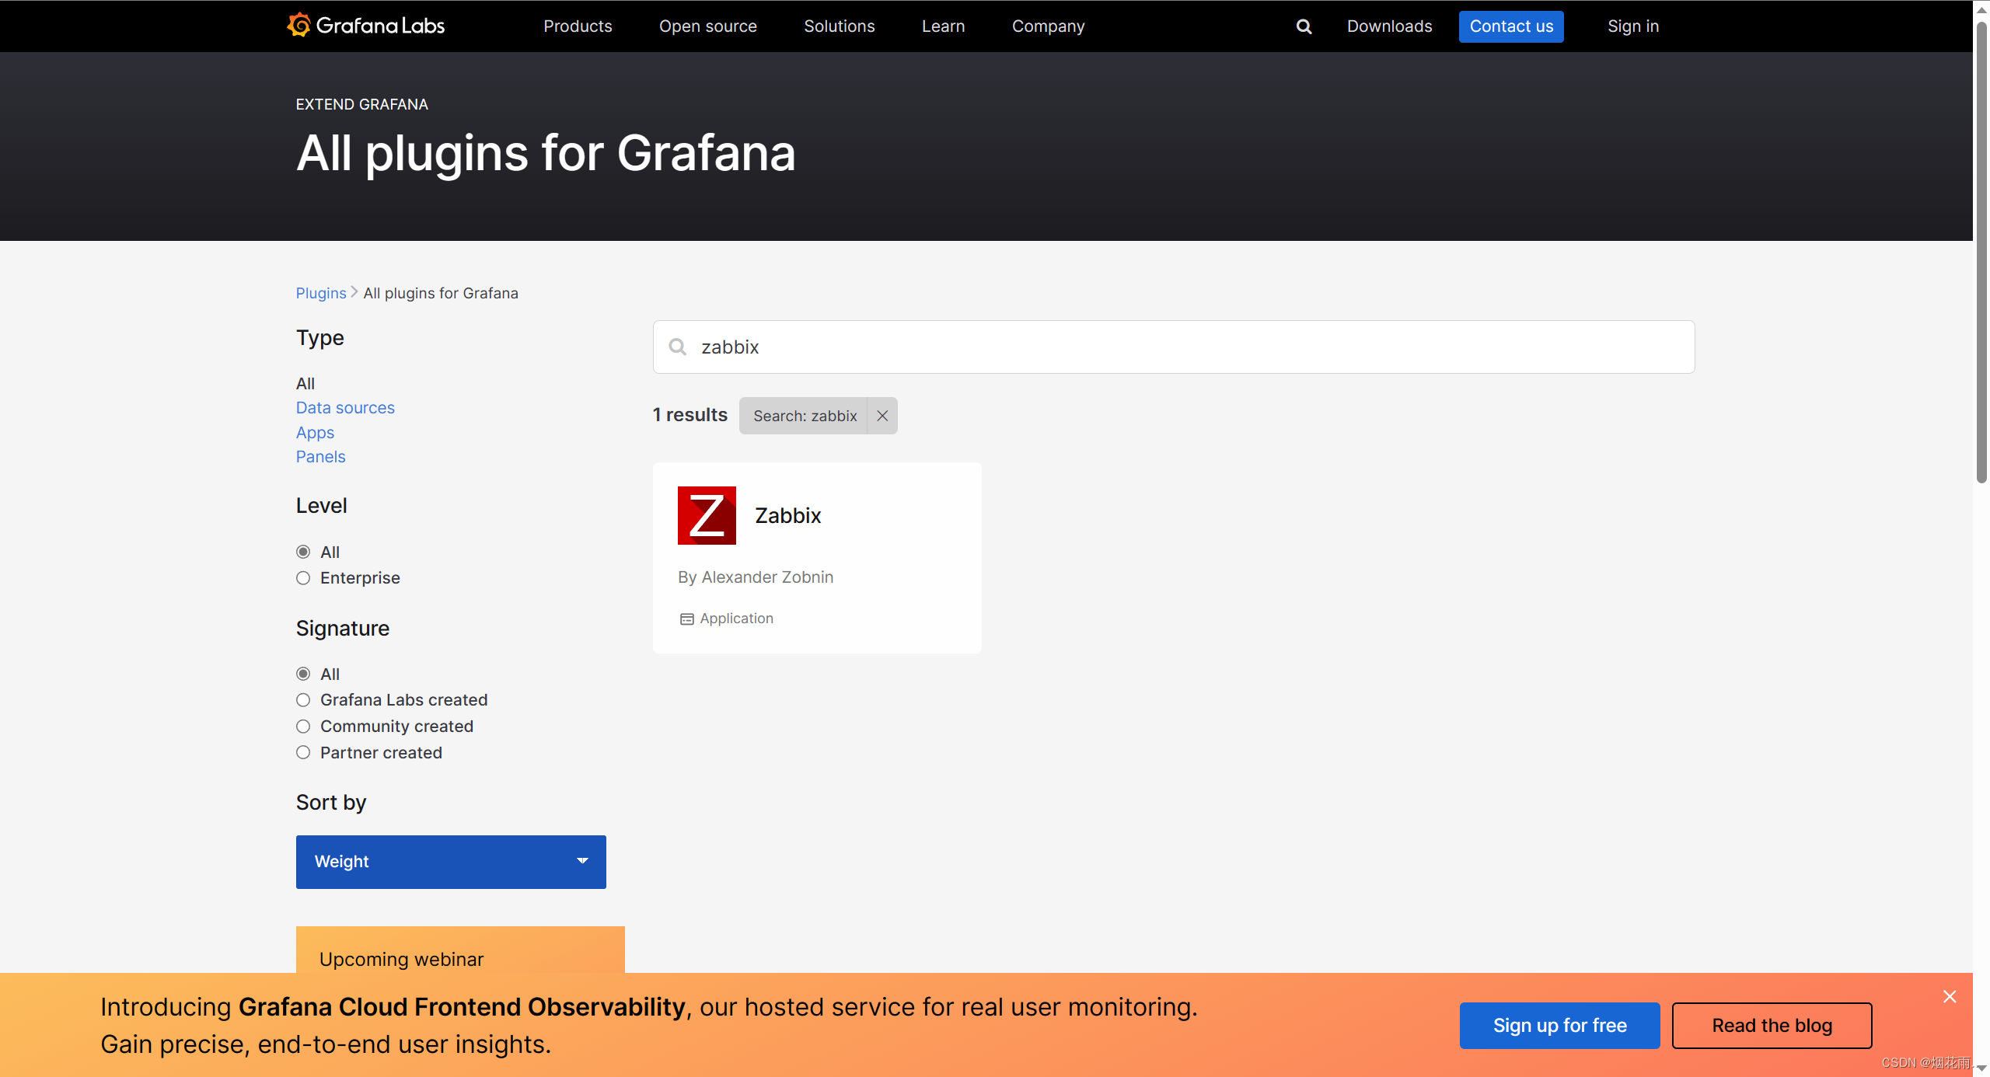Open site search magnifier icon
1990x1077 pixels.
[x=1304, y=26]
